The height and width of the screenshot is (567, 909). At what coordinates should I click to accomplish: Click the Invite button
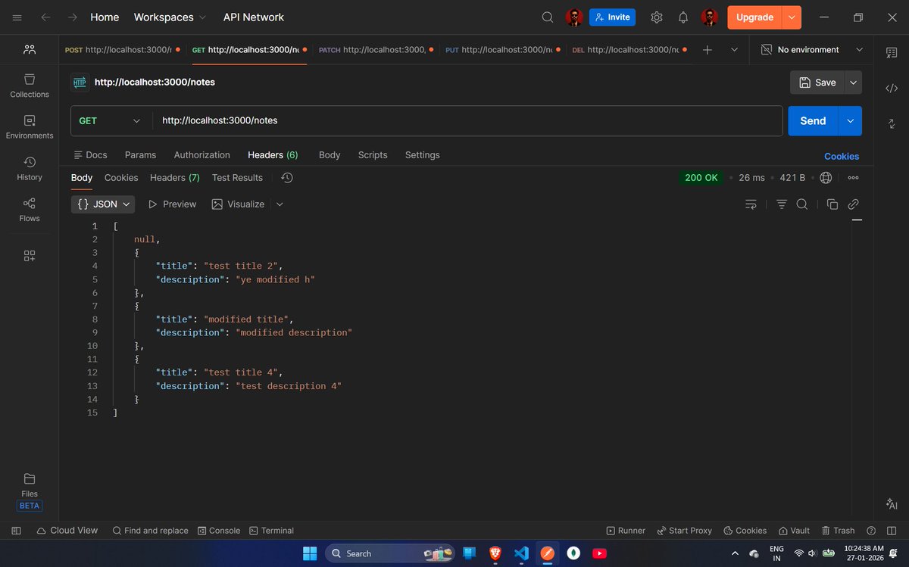(x=612, y=17)
